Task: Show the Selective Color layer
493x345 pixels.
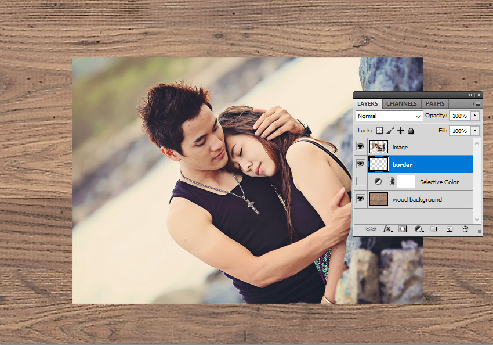Action: point(360,182)
